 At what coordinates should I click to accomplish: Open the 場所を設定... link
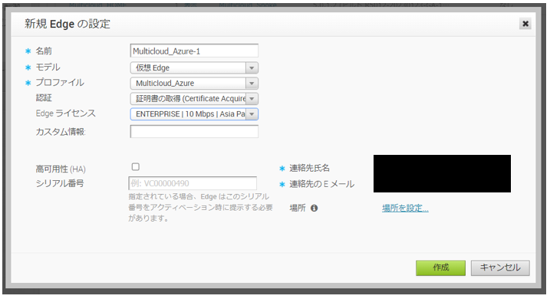coord(405,209)
